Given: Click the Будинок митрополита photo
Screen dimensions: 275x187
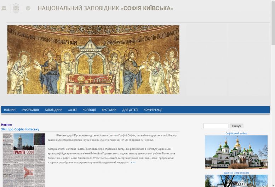Looking at the screenshot, I should point(236,181).
